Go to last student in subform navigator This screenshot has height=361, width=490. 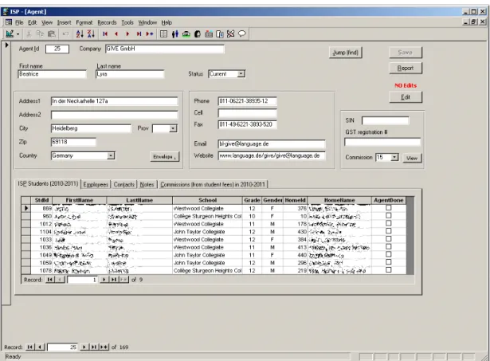coord(114,280)
